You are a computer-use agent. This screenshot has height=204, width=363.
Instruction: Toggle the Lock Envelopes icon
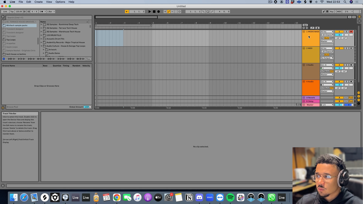(317, 28)
